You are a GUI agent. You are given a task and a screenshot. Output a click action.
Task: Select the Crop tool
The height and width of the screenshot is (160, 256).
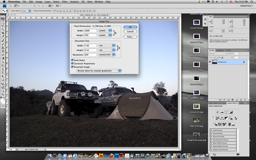(x=3, y=33)
